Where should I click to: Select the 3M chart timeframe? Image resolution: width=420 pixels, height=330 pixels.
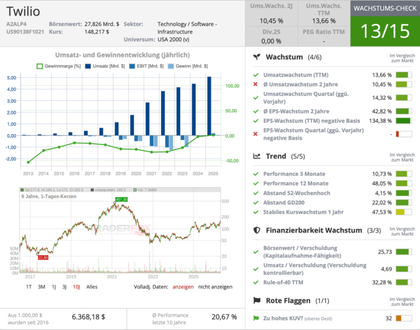(x=41, y=287)
